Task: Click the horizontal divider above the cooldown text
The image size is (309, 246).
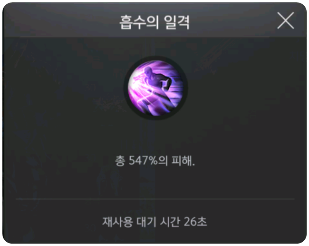Action: coord(155,199)
